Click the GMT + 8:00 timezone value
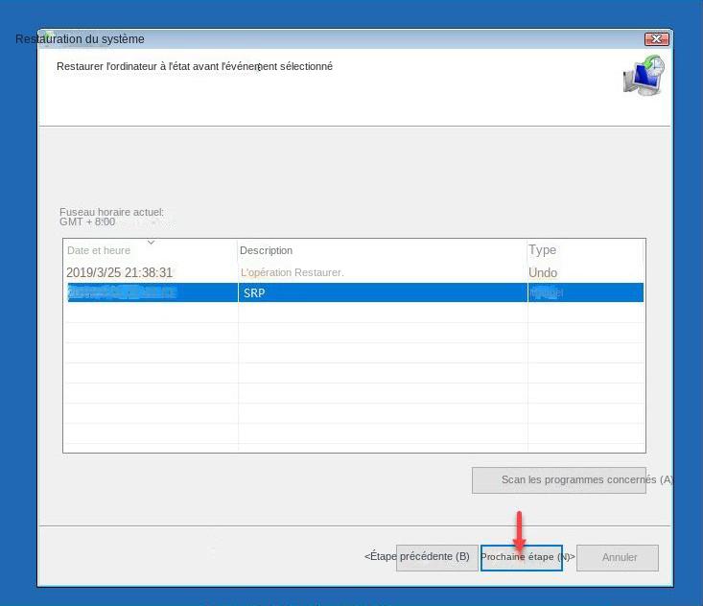 (87, 221)
